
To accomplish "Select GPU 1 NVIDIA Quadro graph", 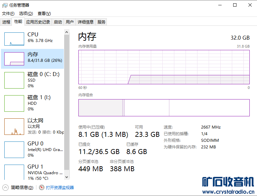I will point(14,172).
